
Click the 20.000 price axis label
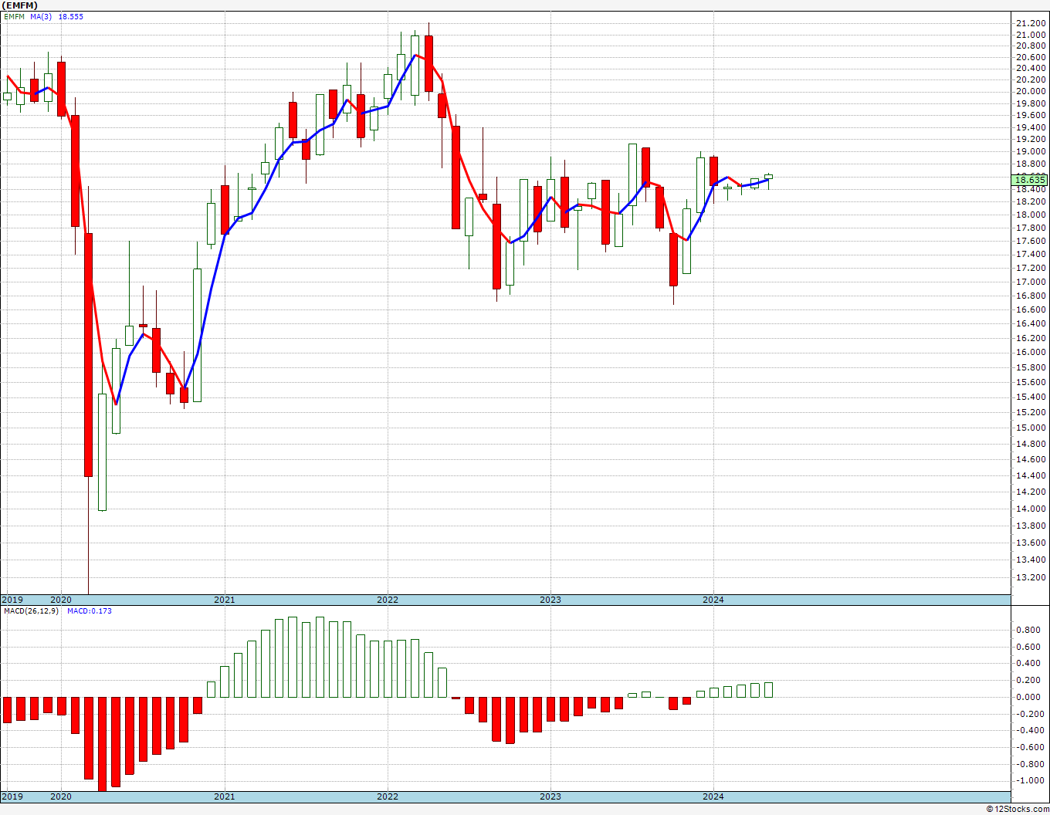click(x=1031, y=91)
